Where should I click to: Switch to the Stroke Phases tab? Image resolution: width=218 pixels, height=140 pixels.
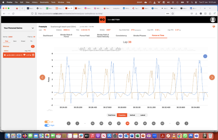(x=140, y=36)
